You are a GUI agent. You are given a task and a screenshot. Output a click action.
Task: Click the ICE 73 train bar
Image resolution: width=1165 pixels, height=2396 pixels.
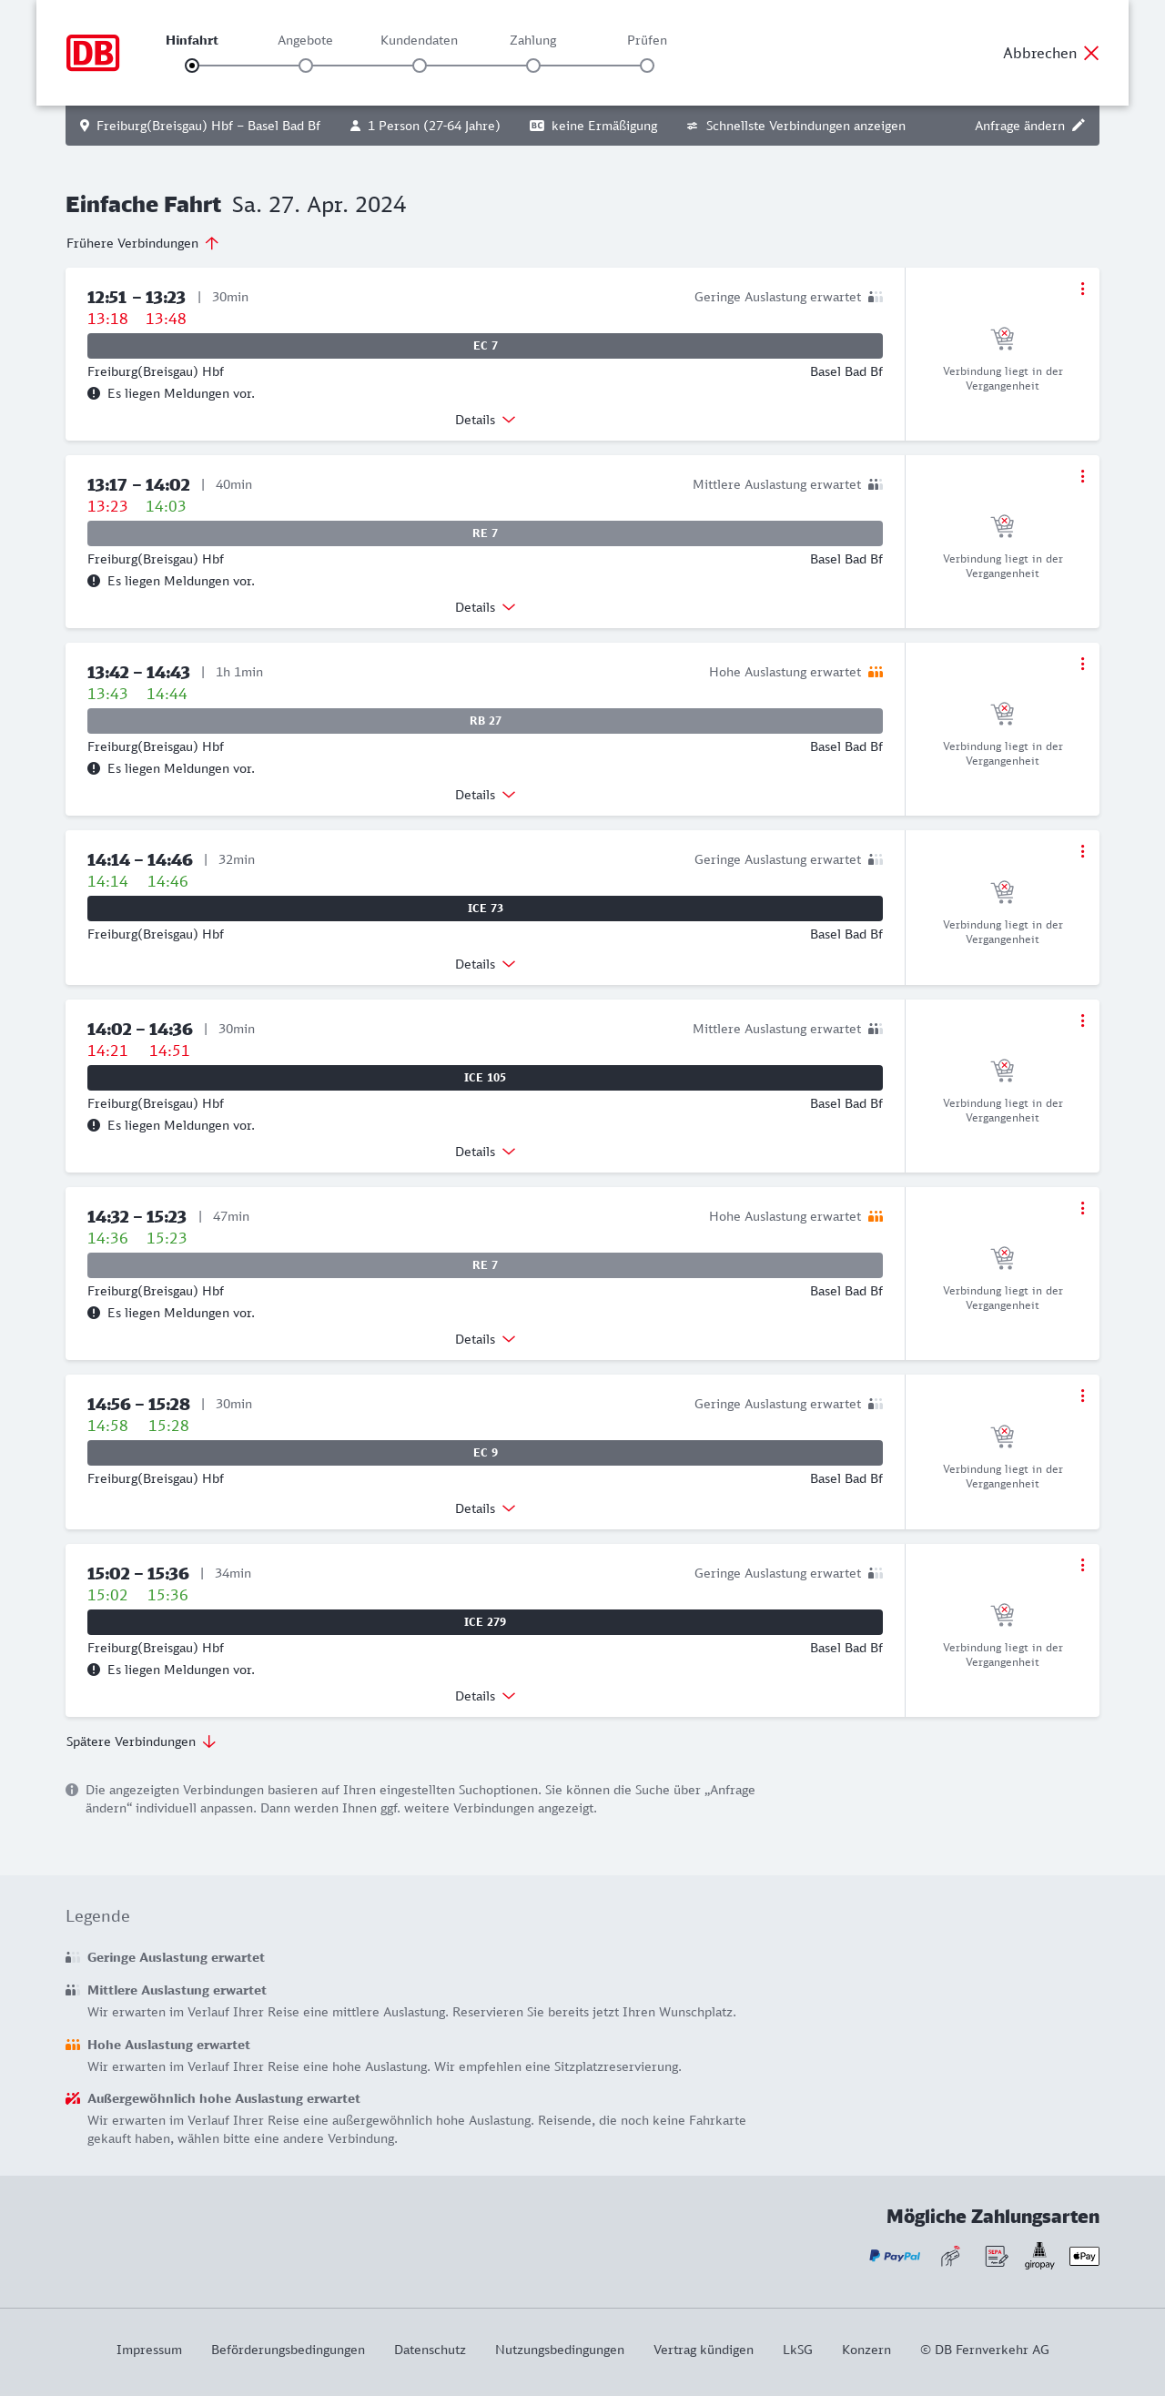[x=484, y=909]
